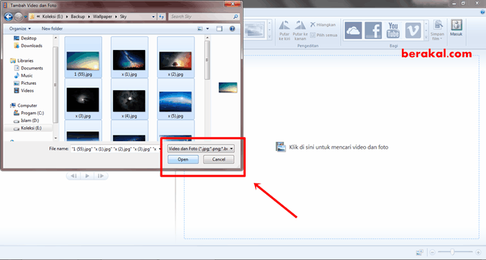Click the Facebook share icon
Image resolution: width=486 pixels, height=260 pixels.
coord(374,30)
